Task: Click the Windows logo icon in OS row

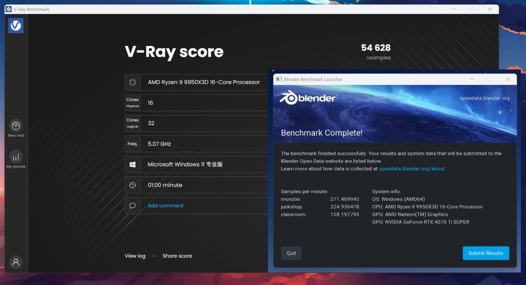Action: [x=133, y=164]
